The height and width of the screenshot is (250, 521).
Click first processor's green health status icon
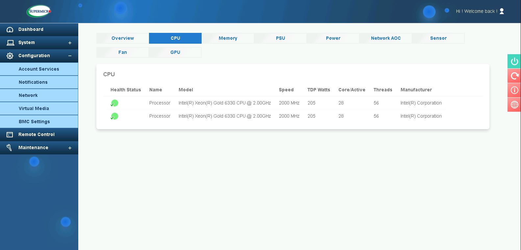point(114,103)
